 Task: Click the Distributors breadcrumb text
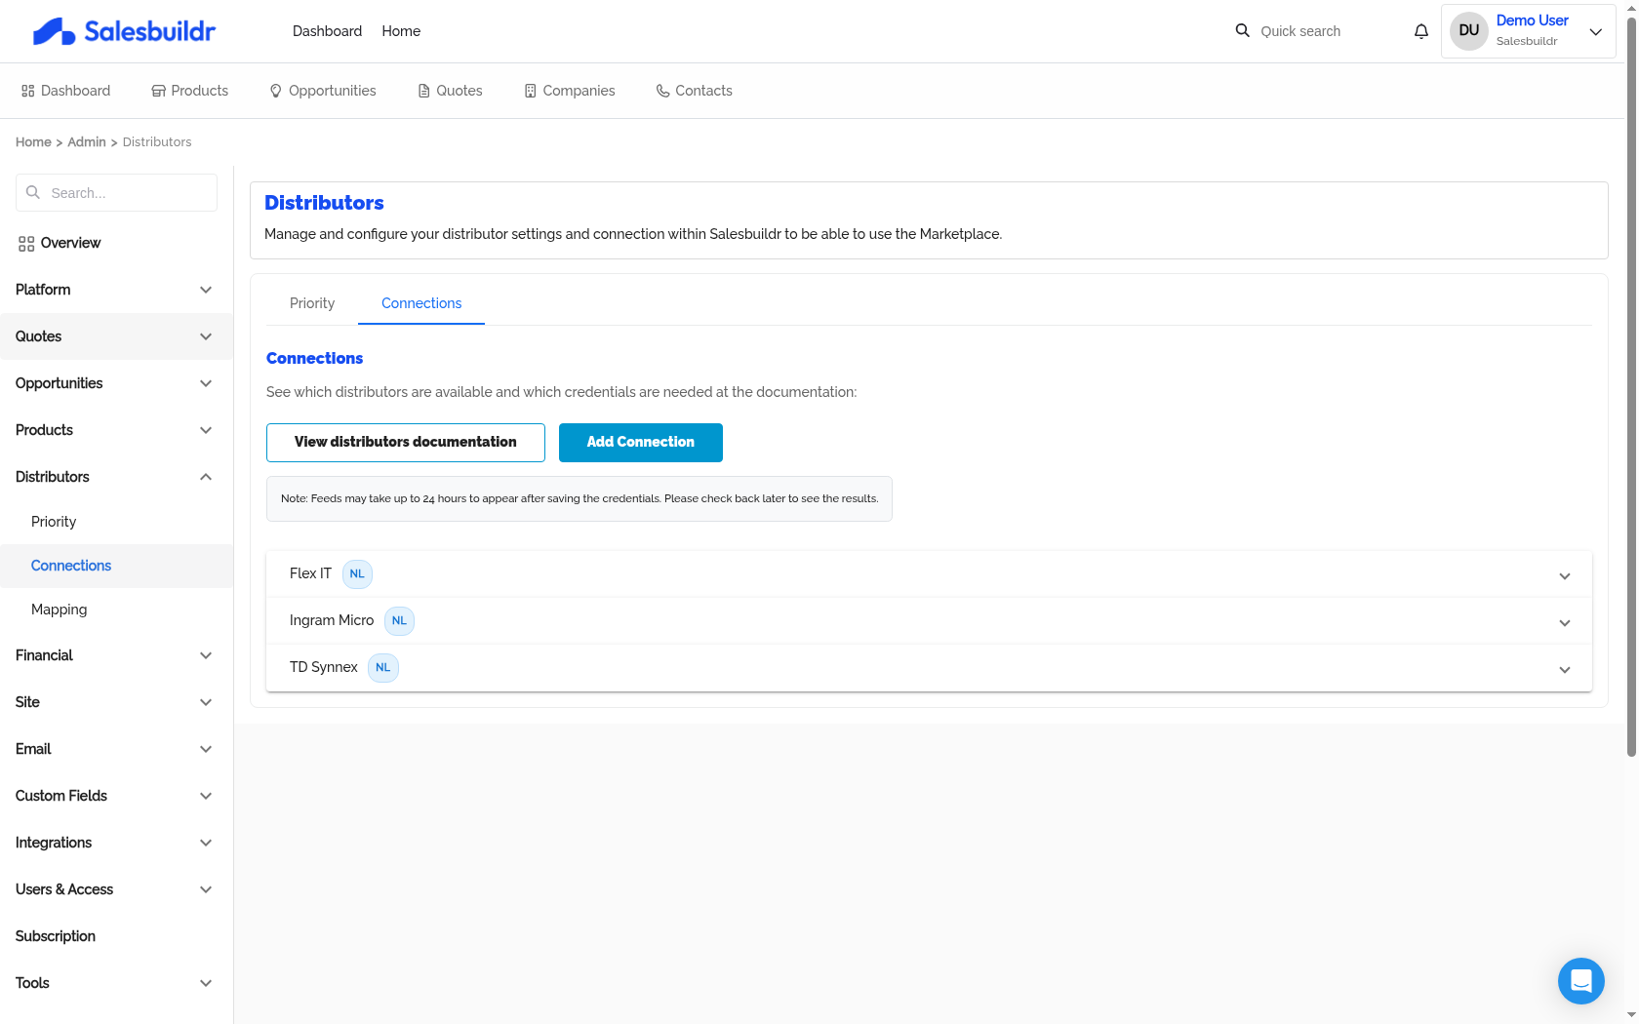[x=157, y=142]
